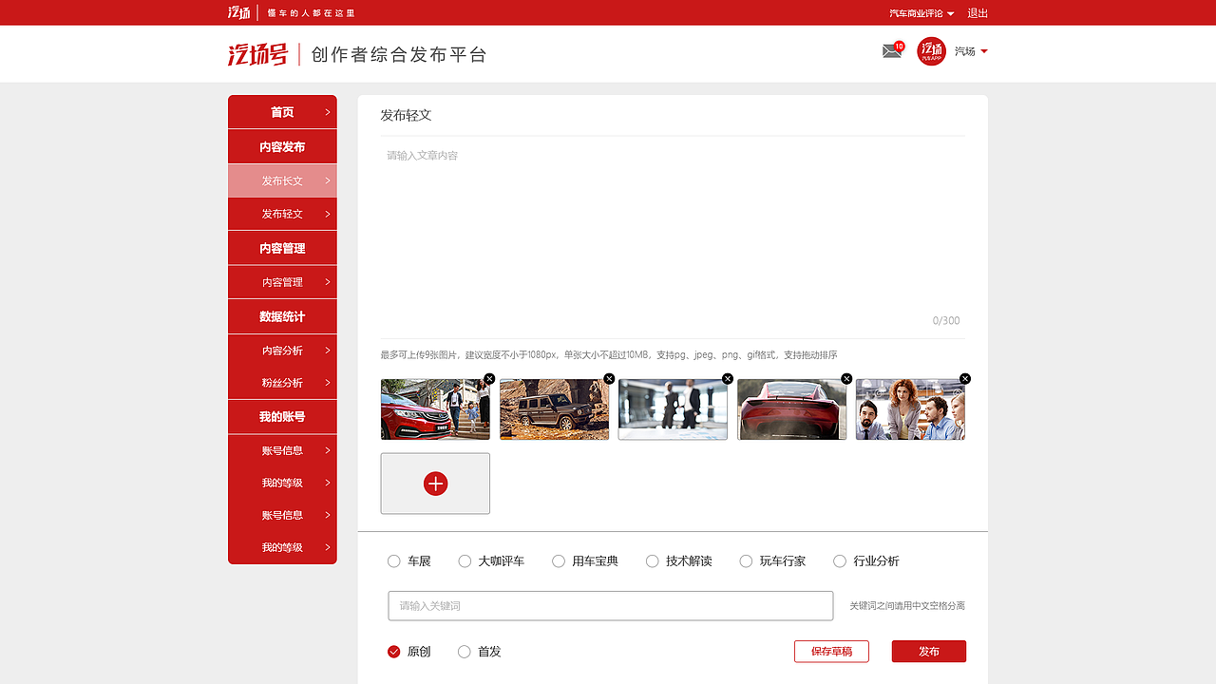Expand 账号信息 using its chevron arrow
This screenshot has height=684, width=1216.
328,450
